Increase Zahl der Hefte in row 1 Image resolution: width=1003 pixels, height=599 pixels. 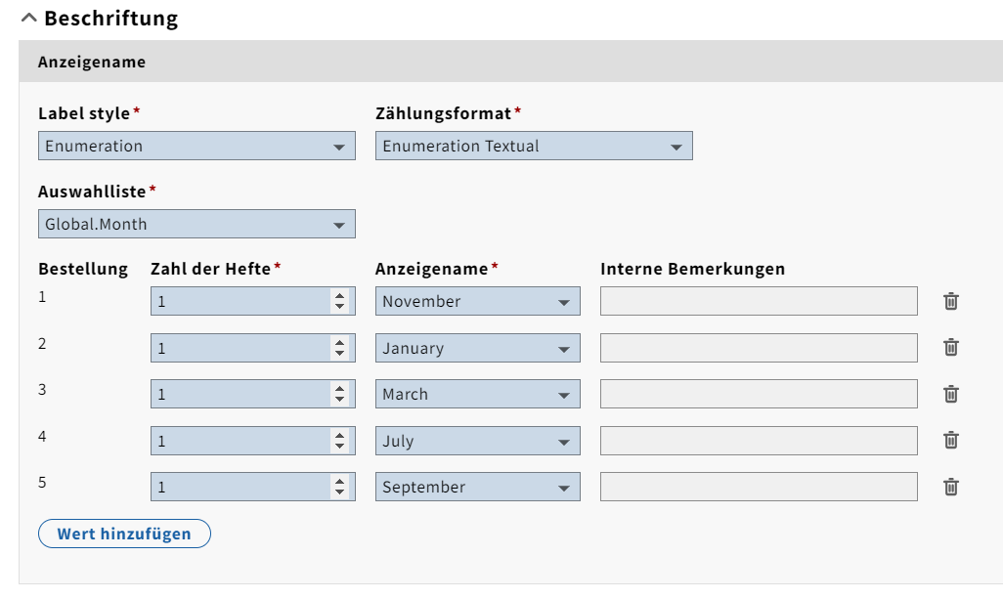coord(339,296)
